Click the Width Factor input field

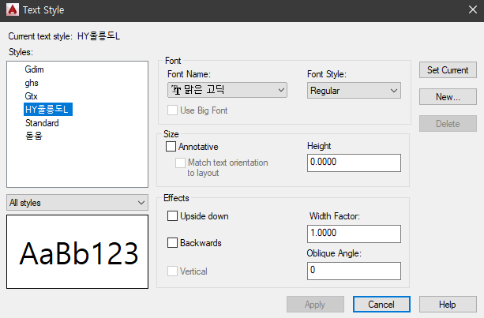(354, 234)
